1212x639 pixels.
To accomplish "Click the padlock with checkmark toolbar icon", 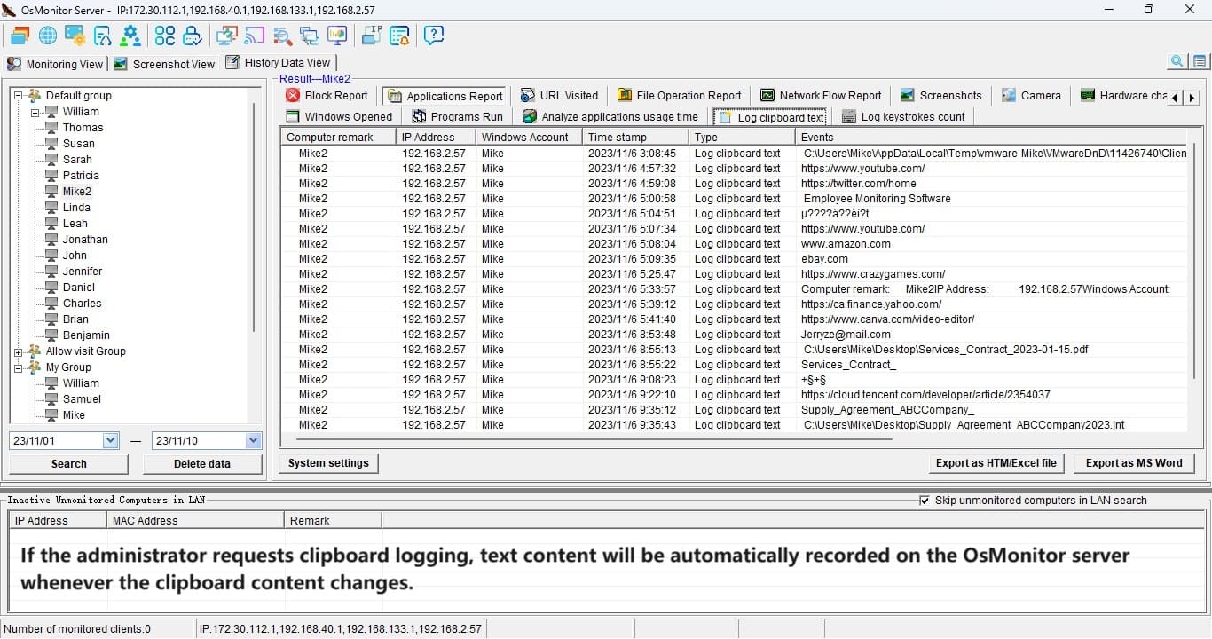I will tap(193, 35).
